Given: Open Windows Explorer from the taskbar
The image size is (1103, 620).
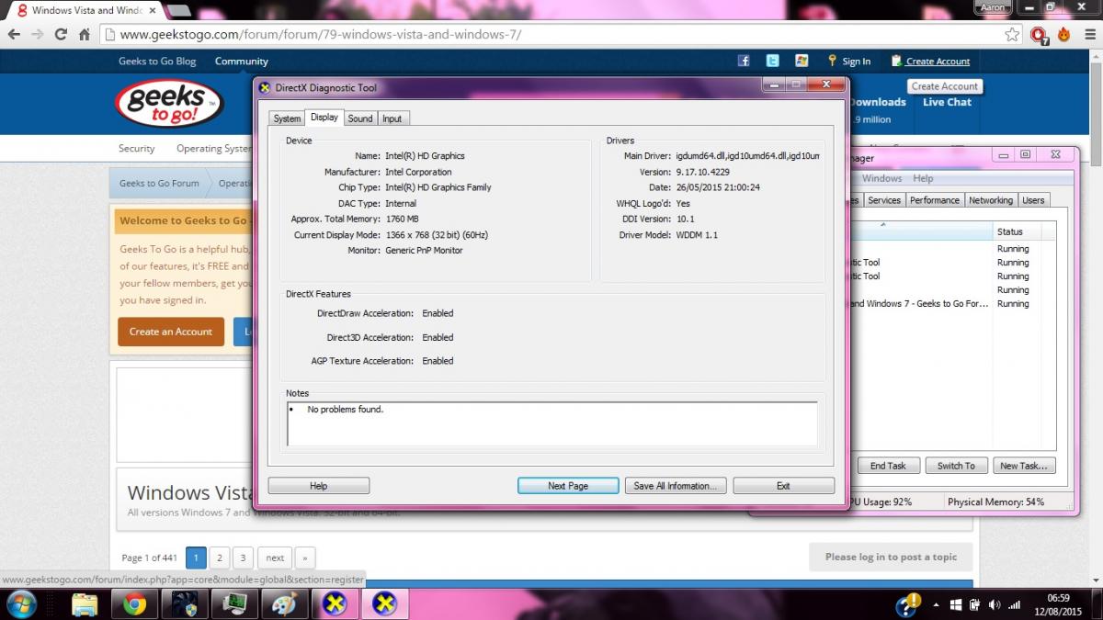Looking at the screenshot, I should point(85,604).
